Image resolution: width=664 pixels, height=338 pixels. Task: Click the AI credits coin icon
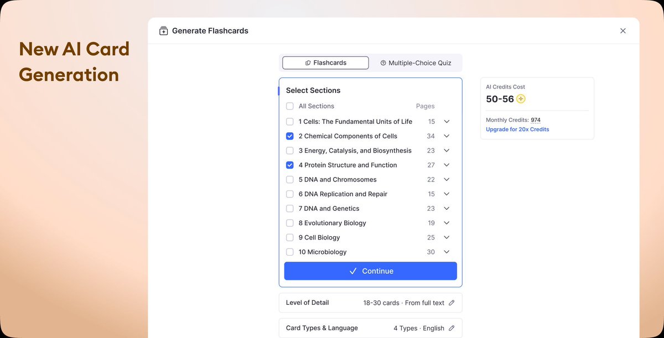pyautogui.click(x=521, y=99)
